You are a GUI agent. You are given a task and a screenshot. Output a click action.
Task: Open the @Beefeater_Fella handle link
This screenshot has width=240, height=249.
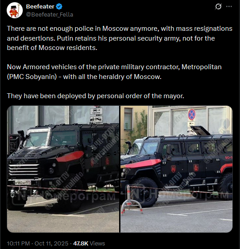[x=50, y=15]
